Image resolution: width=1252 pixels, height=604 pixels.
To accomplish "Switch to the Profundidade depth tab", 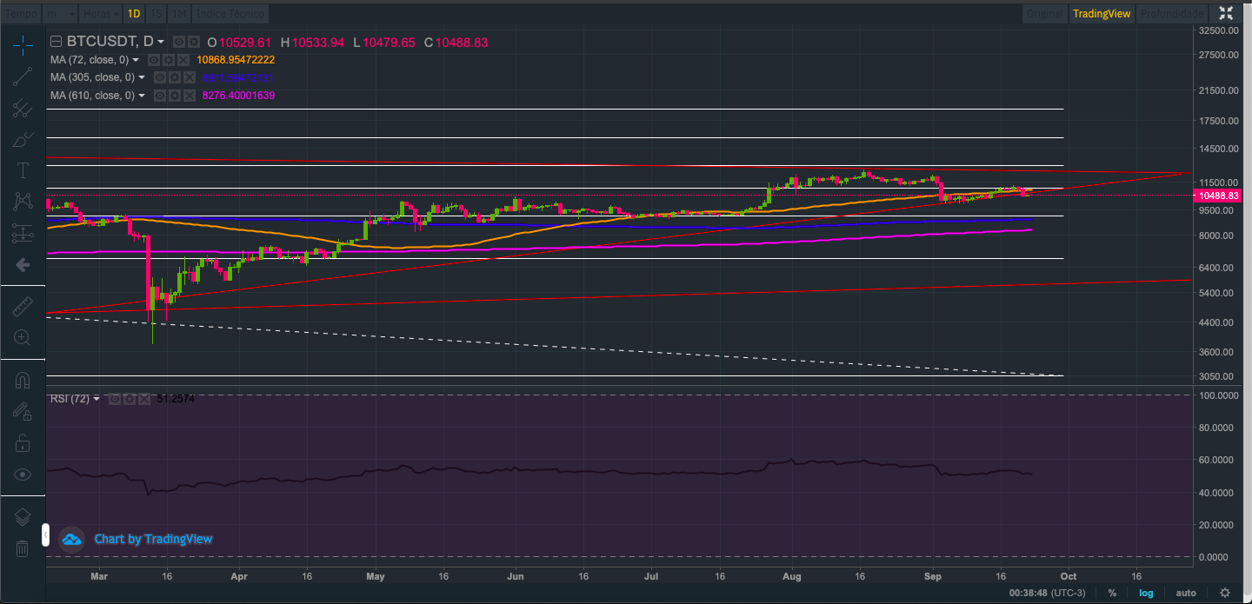I will pos(1172,14).
